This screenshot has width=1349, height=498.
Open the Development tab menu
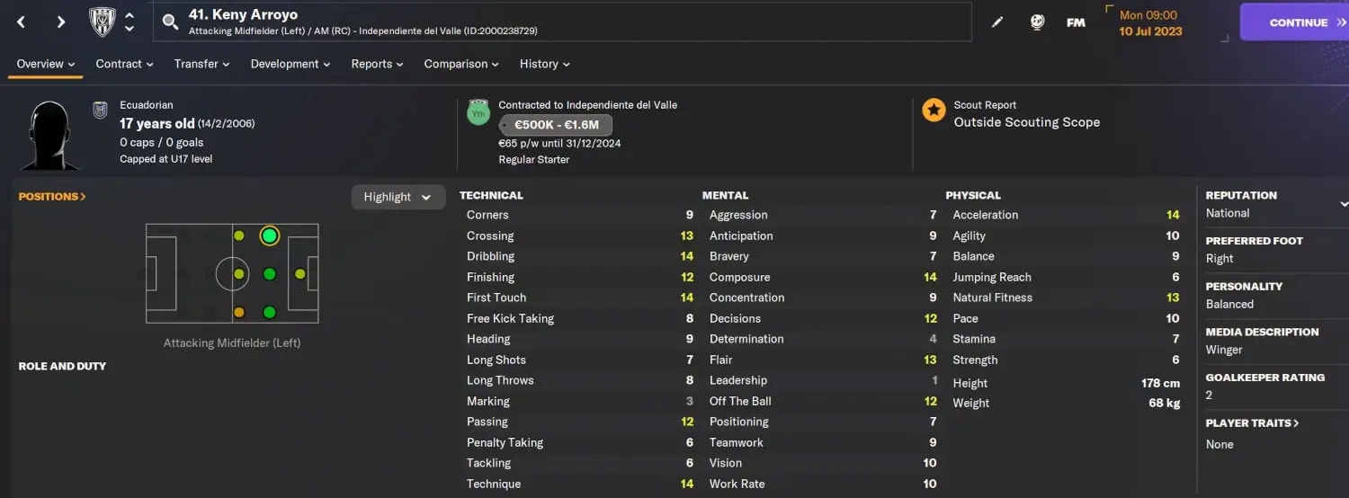[x=290, y=64]
